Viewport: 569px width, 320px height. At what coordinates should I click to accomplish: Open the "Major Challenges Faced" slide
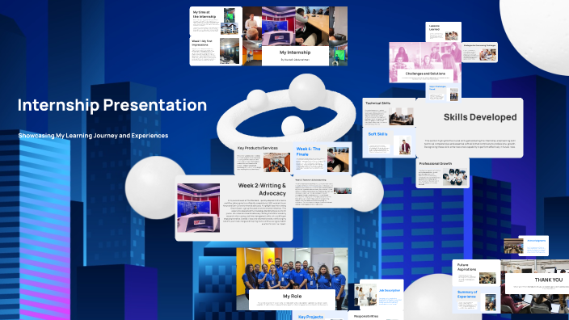click(x=444, y=93)
